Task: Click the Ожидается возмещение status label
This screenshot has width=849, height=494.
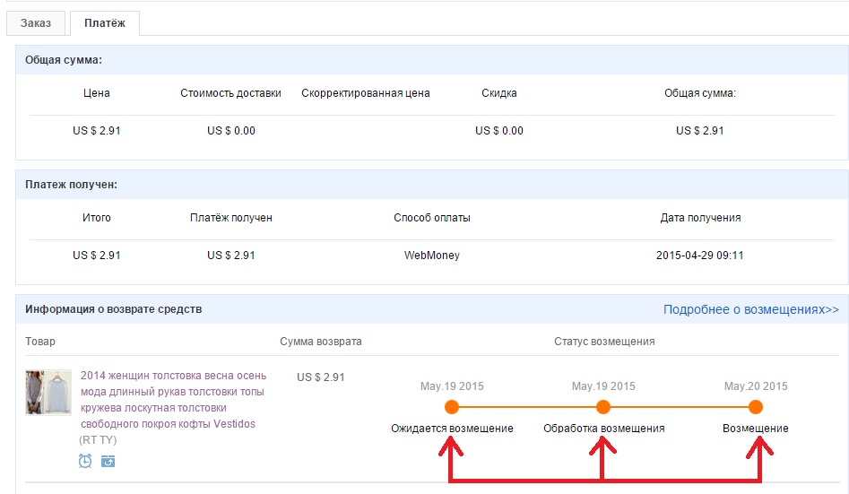Action: pos(452,429)
